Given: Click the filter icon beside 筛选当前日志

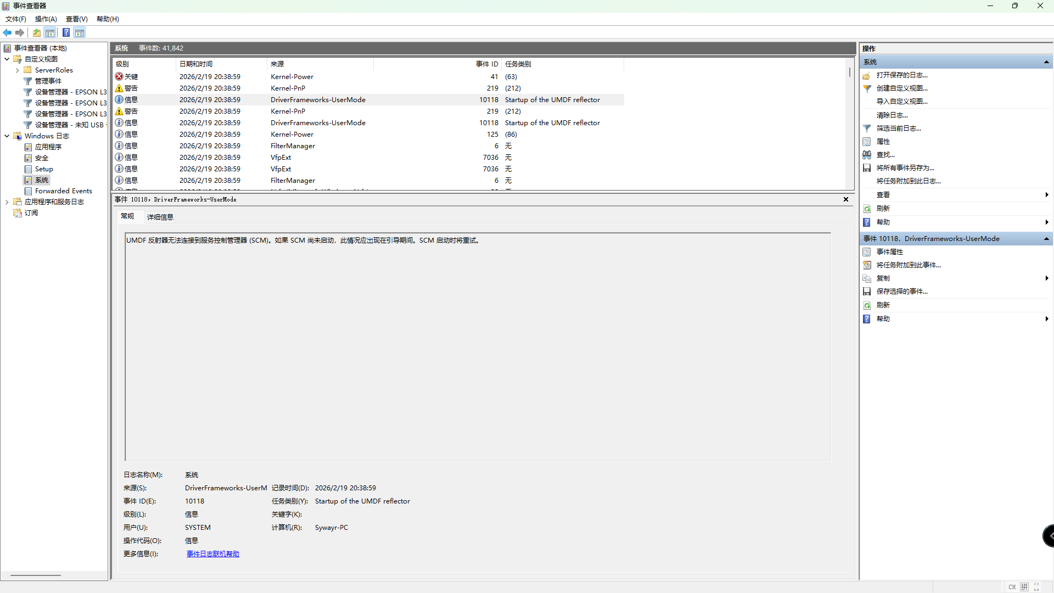Looking at the screenshot, I should [867, 128].
